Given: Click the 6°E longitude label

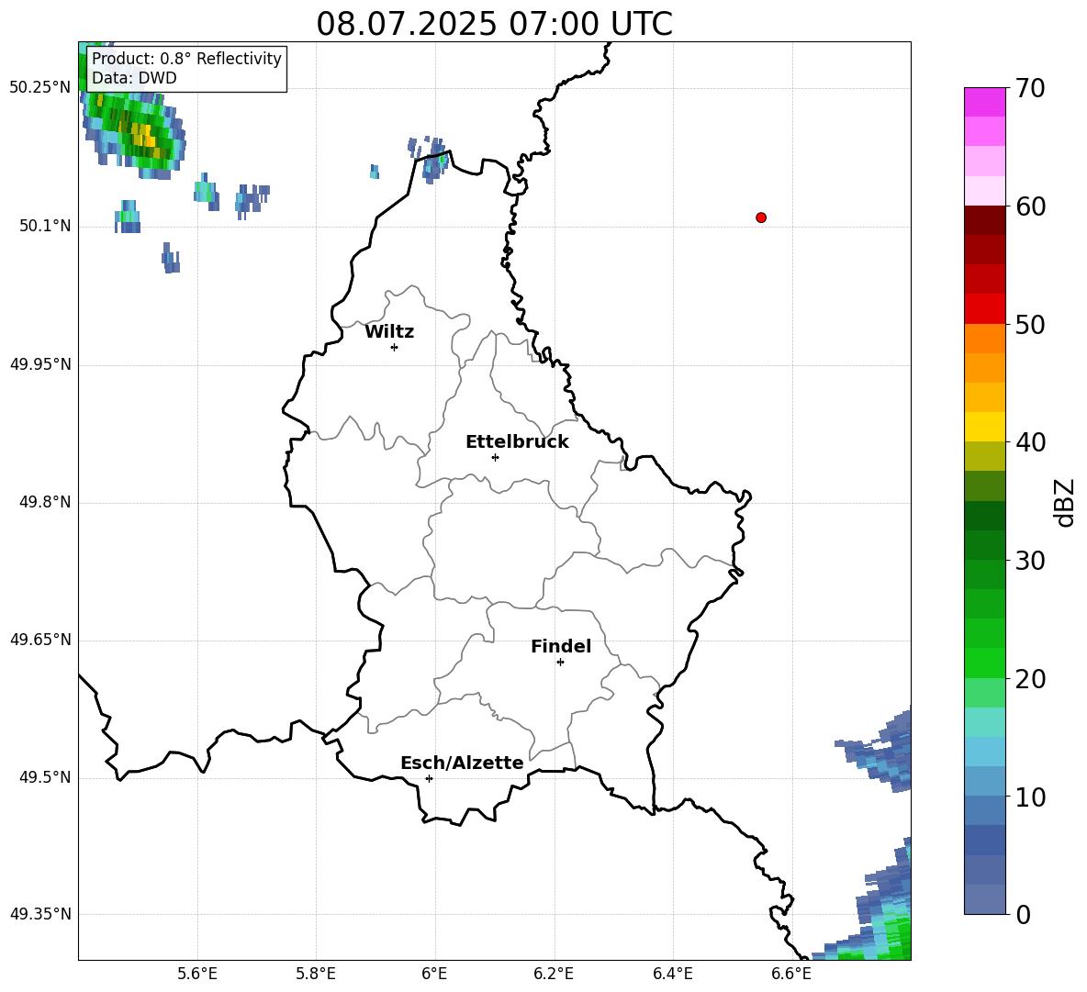Looking at the screenshot, I should (x=434, y=974).
